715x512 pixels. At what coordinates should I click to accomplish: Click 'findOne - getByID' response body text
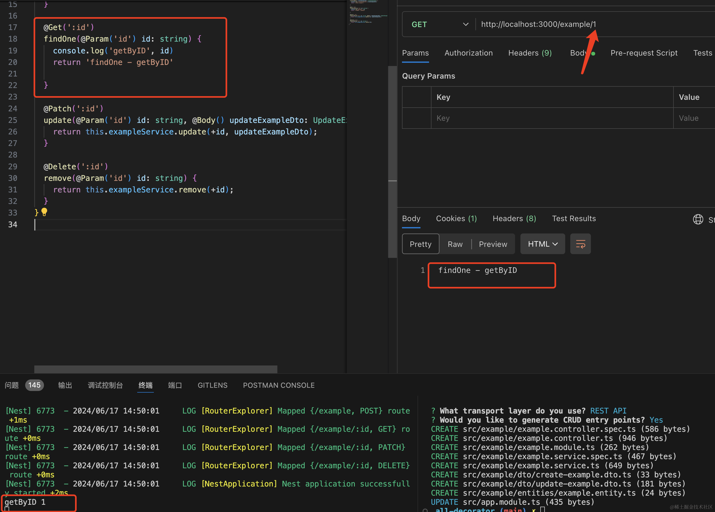click(477, 270)
